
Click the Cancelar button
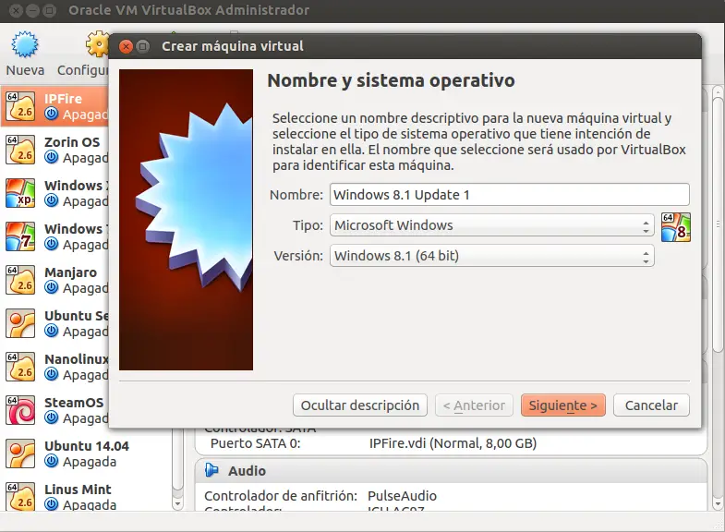coord(651,405)
